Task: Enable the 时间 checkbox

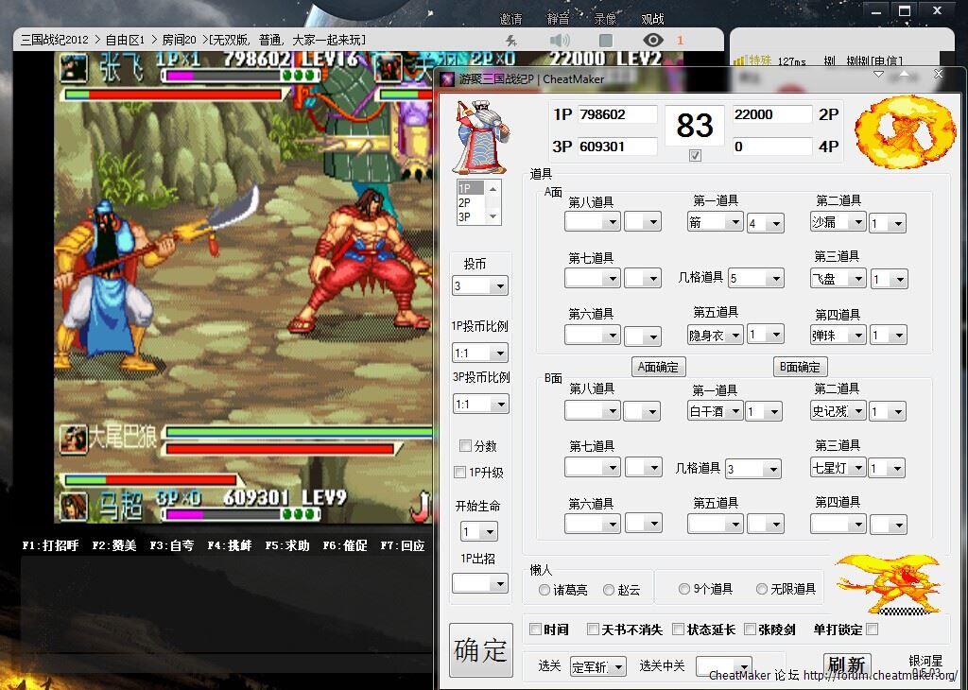Action: 536,630
